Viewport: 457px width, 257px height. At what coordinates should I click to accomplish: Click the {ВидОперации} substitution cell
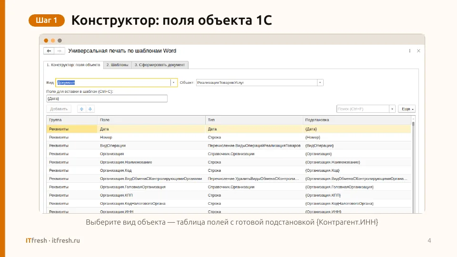pos(357,146)
